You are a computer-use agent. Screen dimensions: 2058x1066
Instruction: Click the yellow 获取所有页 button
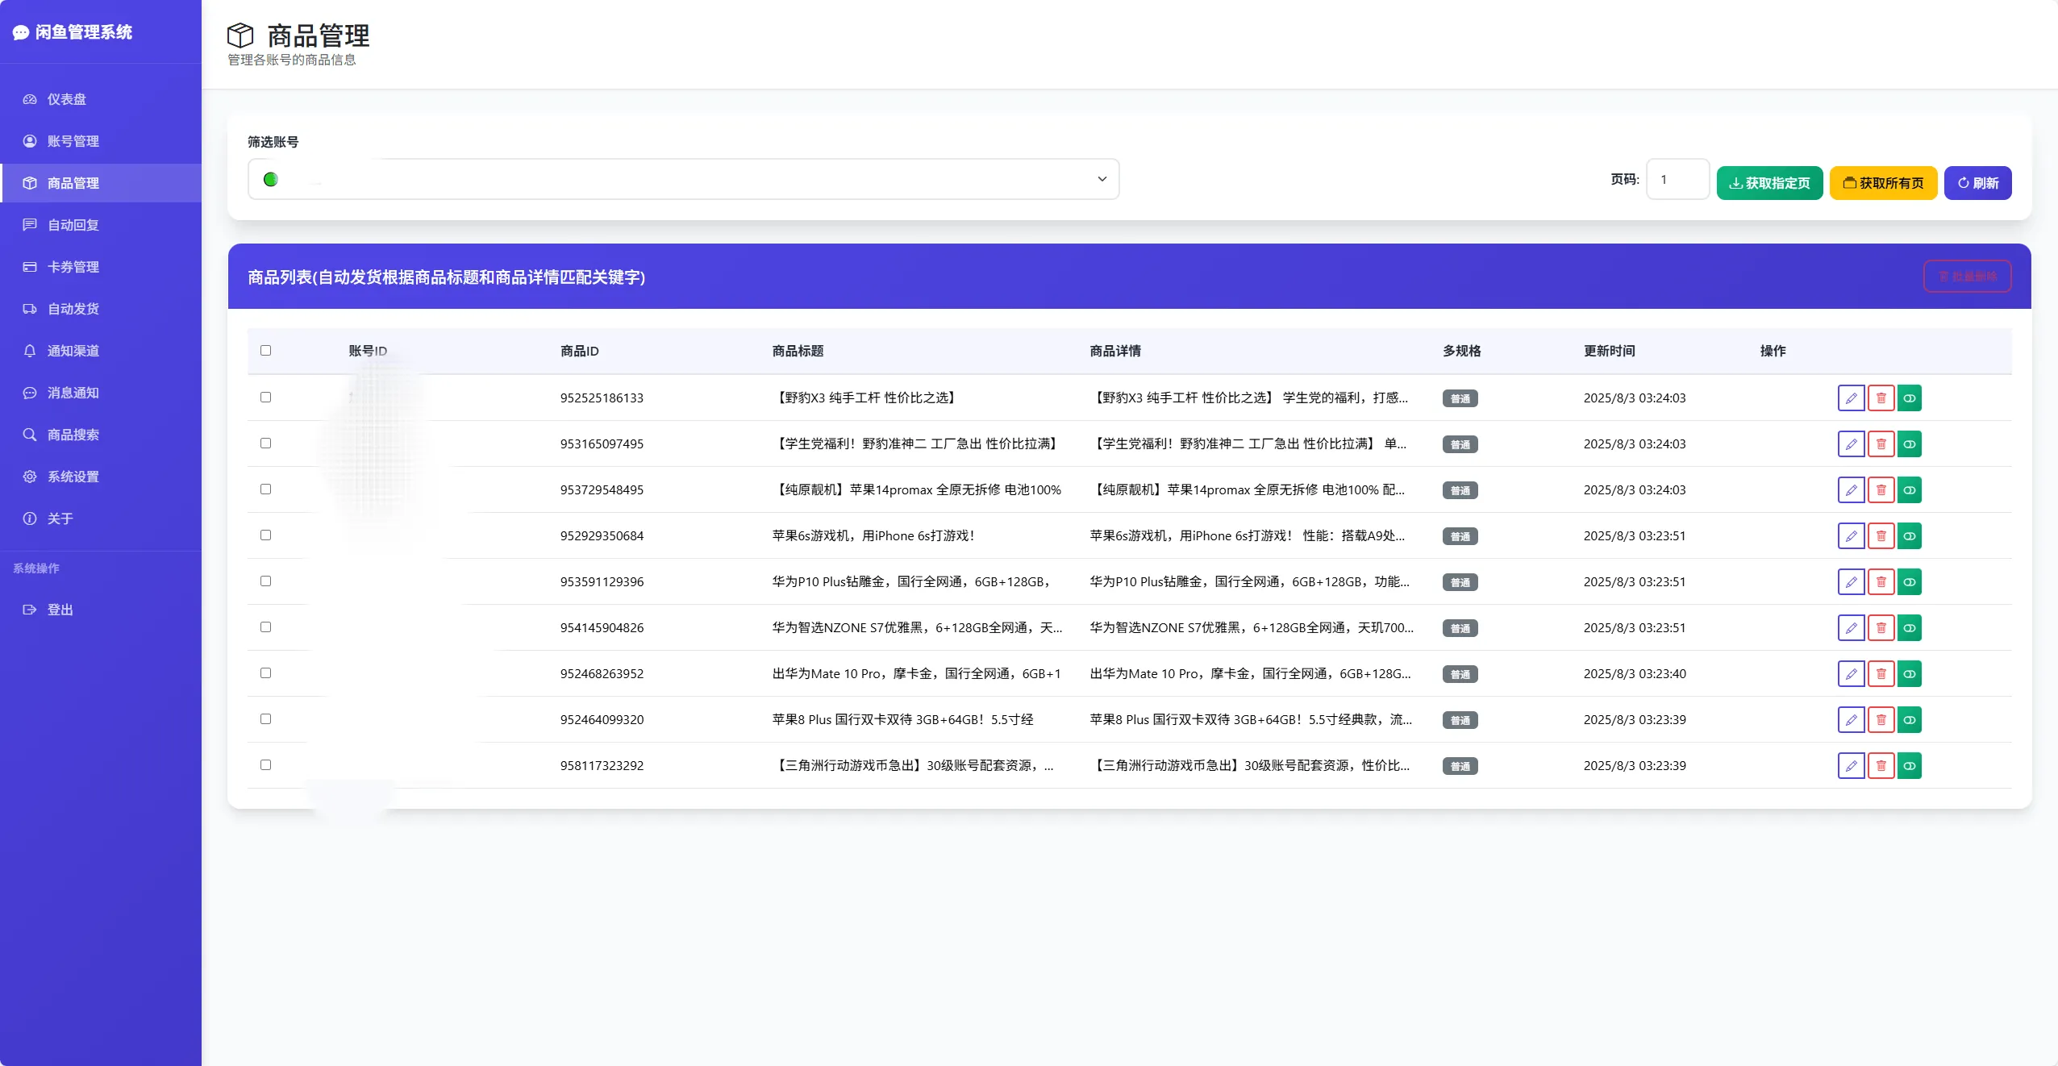[1883, 183]
